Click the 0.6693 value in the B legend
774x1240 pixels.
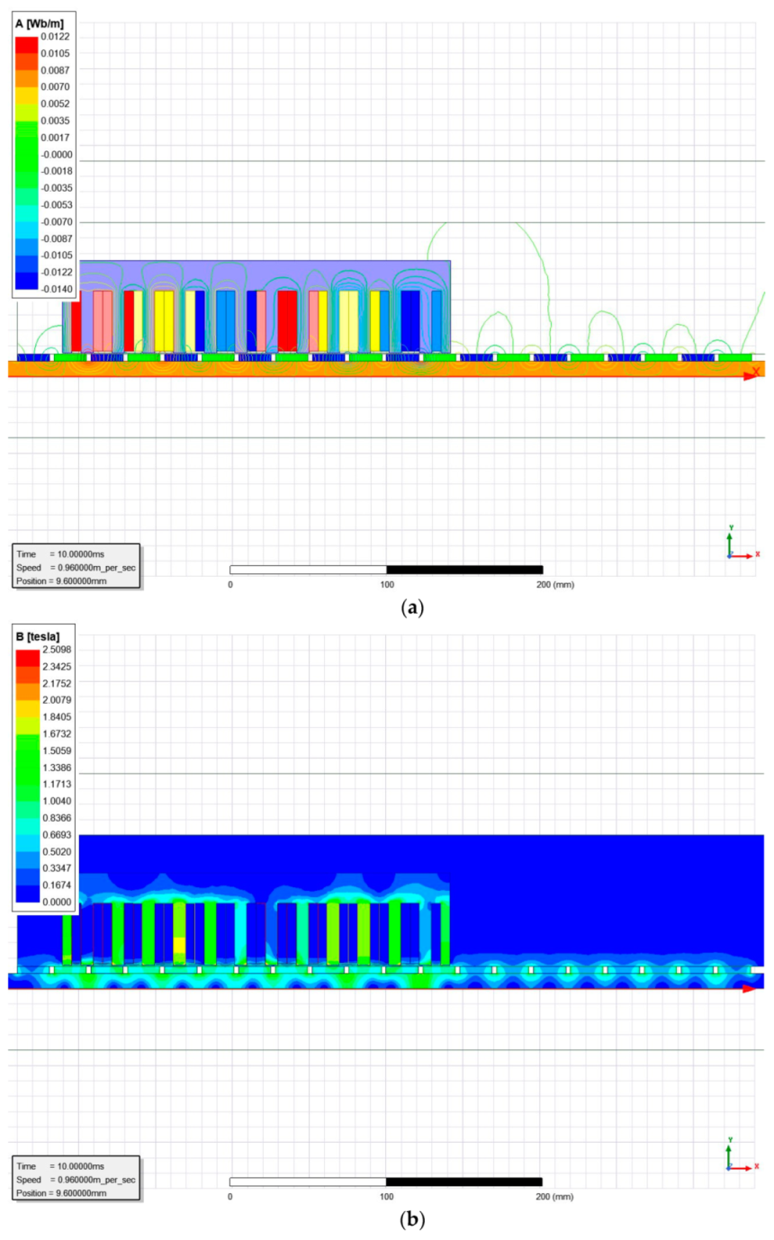[x=57, y=835]
